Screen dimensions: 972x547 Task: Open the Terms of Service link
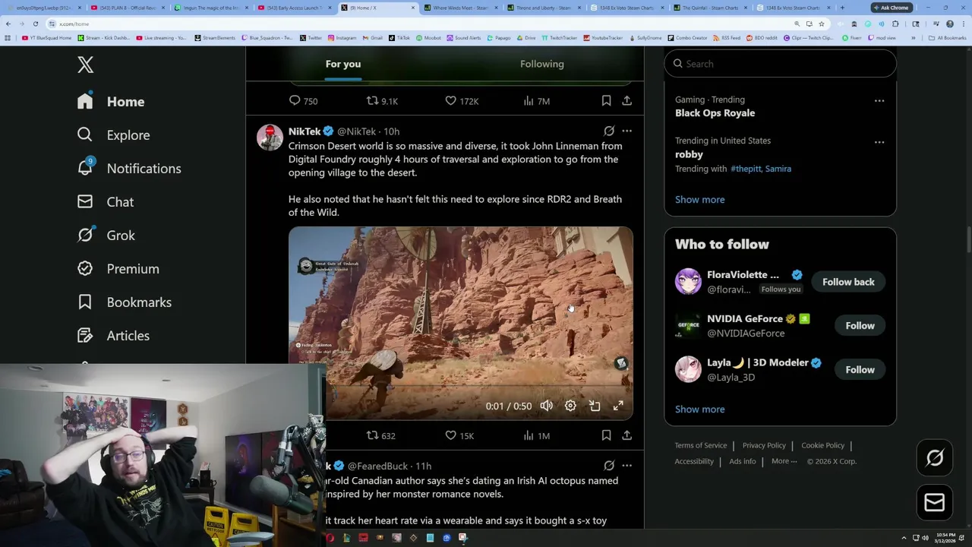[x=700, y=445]
